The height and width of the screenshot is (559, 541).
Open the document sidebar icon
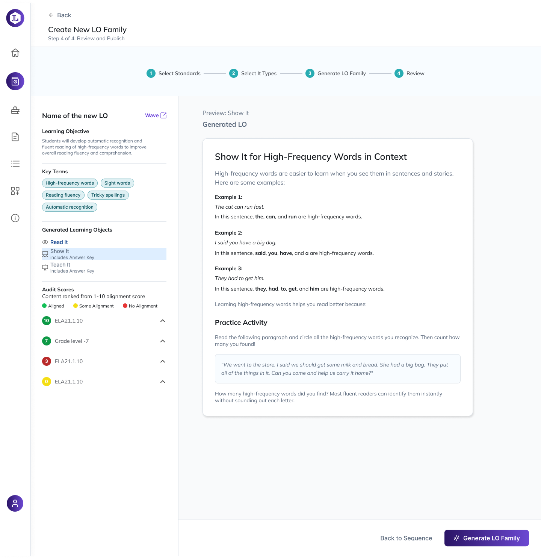pos(15,137)
